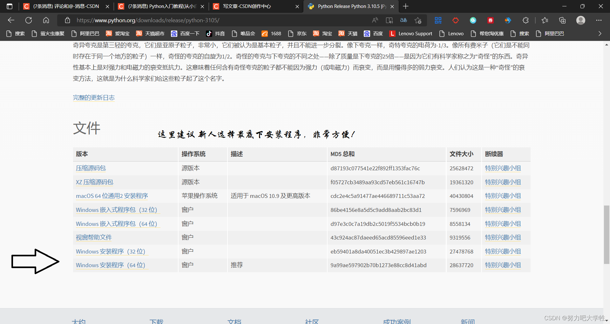This screenshot has height=324, width=610.
Task: Open the blue-orange swirl extension icon
Action: tap(508, 20)
